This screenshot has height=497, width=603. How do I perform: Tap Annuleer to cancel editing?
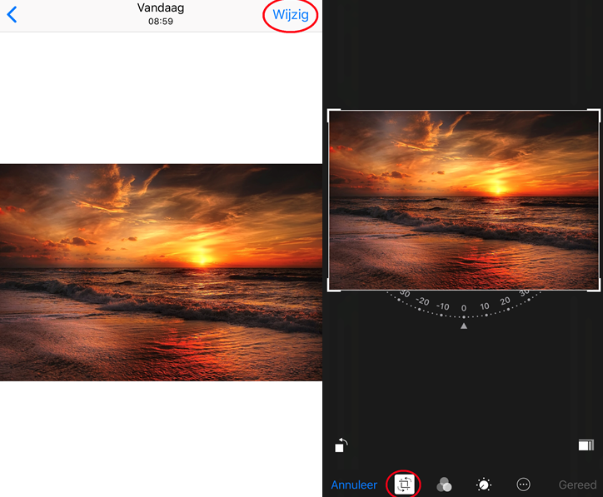pyautogui.click(x=354, y=485)
